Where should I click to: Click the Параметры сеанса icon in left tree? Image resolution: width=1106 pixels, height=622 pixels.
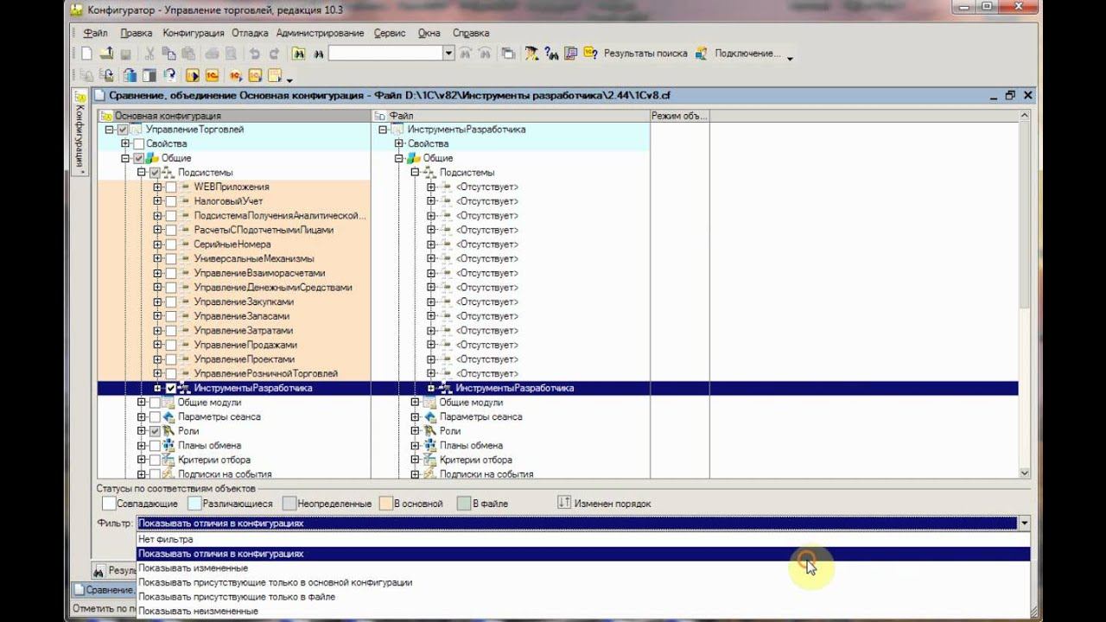[168, 416]
